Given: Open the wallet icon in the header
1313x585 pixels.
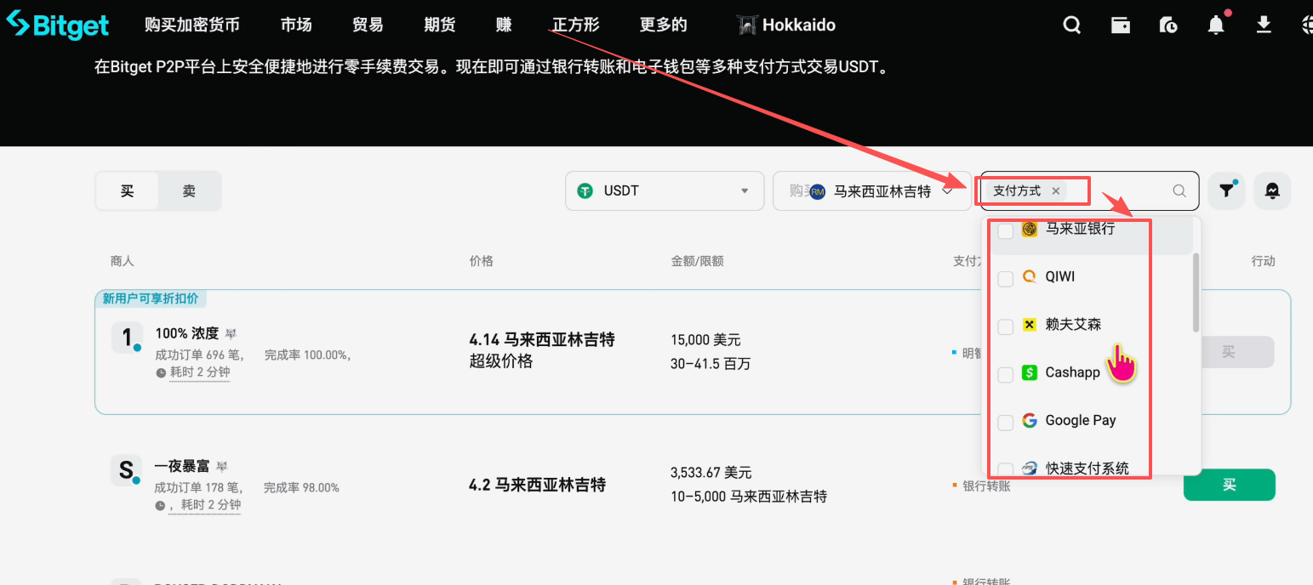Looking at the screenshot, I should (x=1121, y=25).
